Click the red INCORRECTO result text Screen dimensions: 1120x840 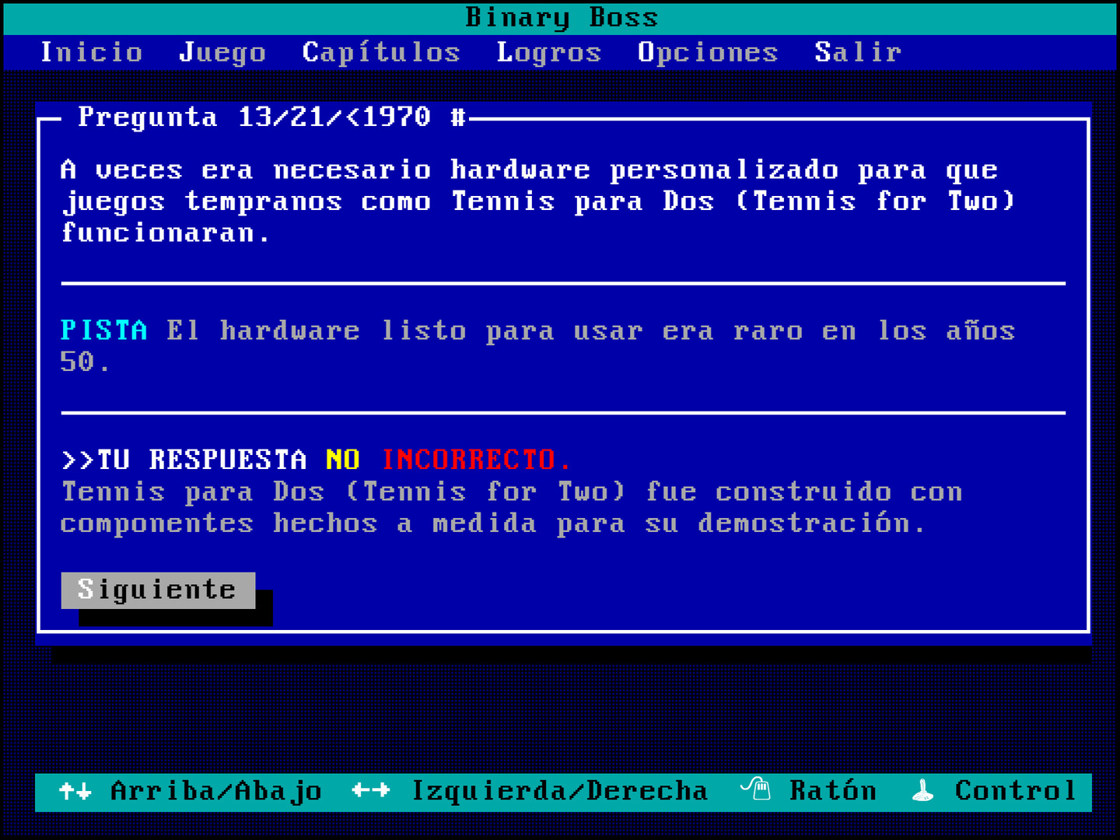pos(476,460)
